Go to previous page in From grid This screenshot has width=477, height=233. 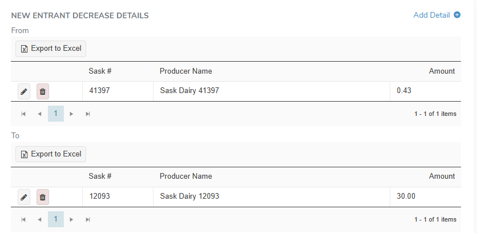click(39, 114)
